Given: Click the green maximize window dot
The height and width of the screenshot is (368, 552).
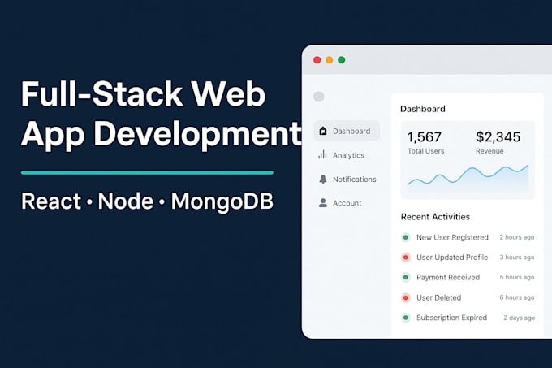Looking at the screenshot, I should click(342, 60).
